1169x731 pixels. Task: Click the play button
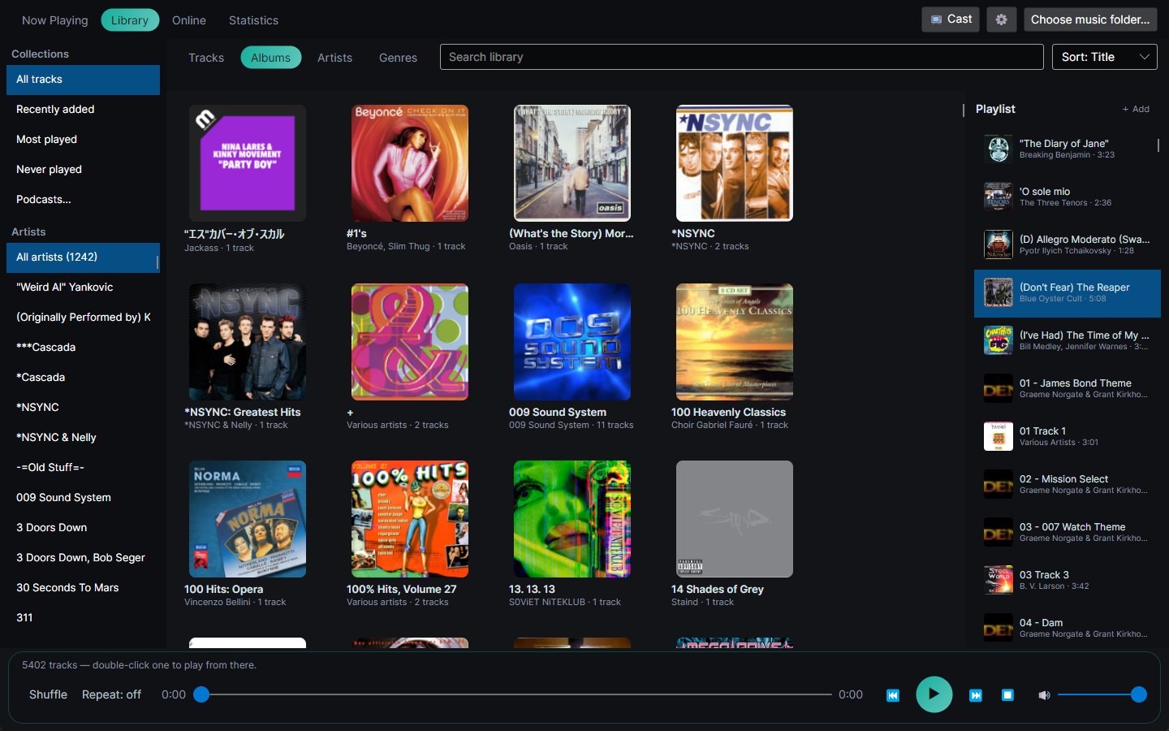pos(934,694)
